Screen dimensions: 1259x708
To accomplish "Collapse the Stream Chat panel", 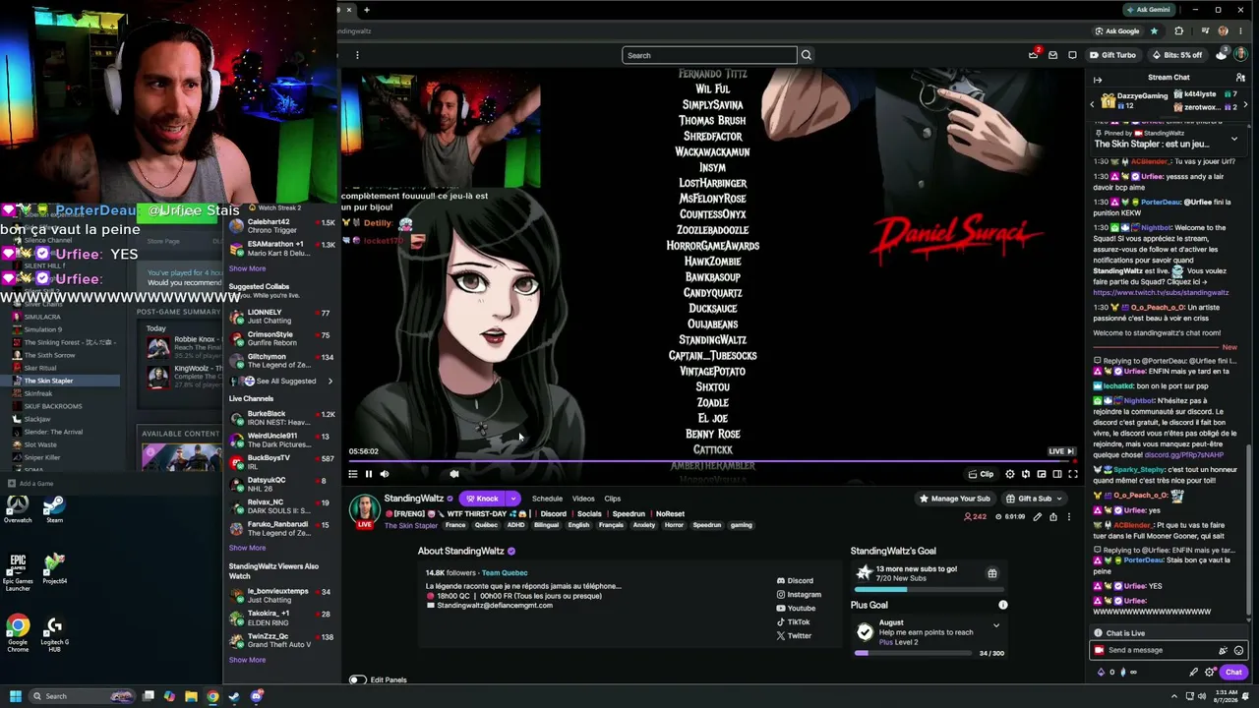I will (x=1098, y=78).
